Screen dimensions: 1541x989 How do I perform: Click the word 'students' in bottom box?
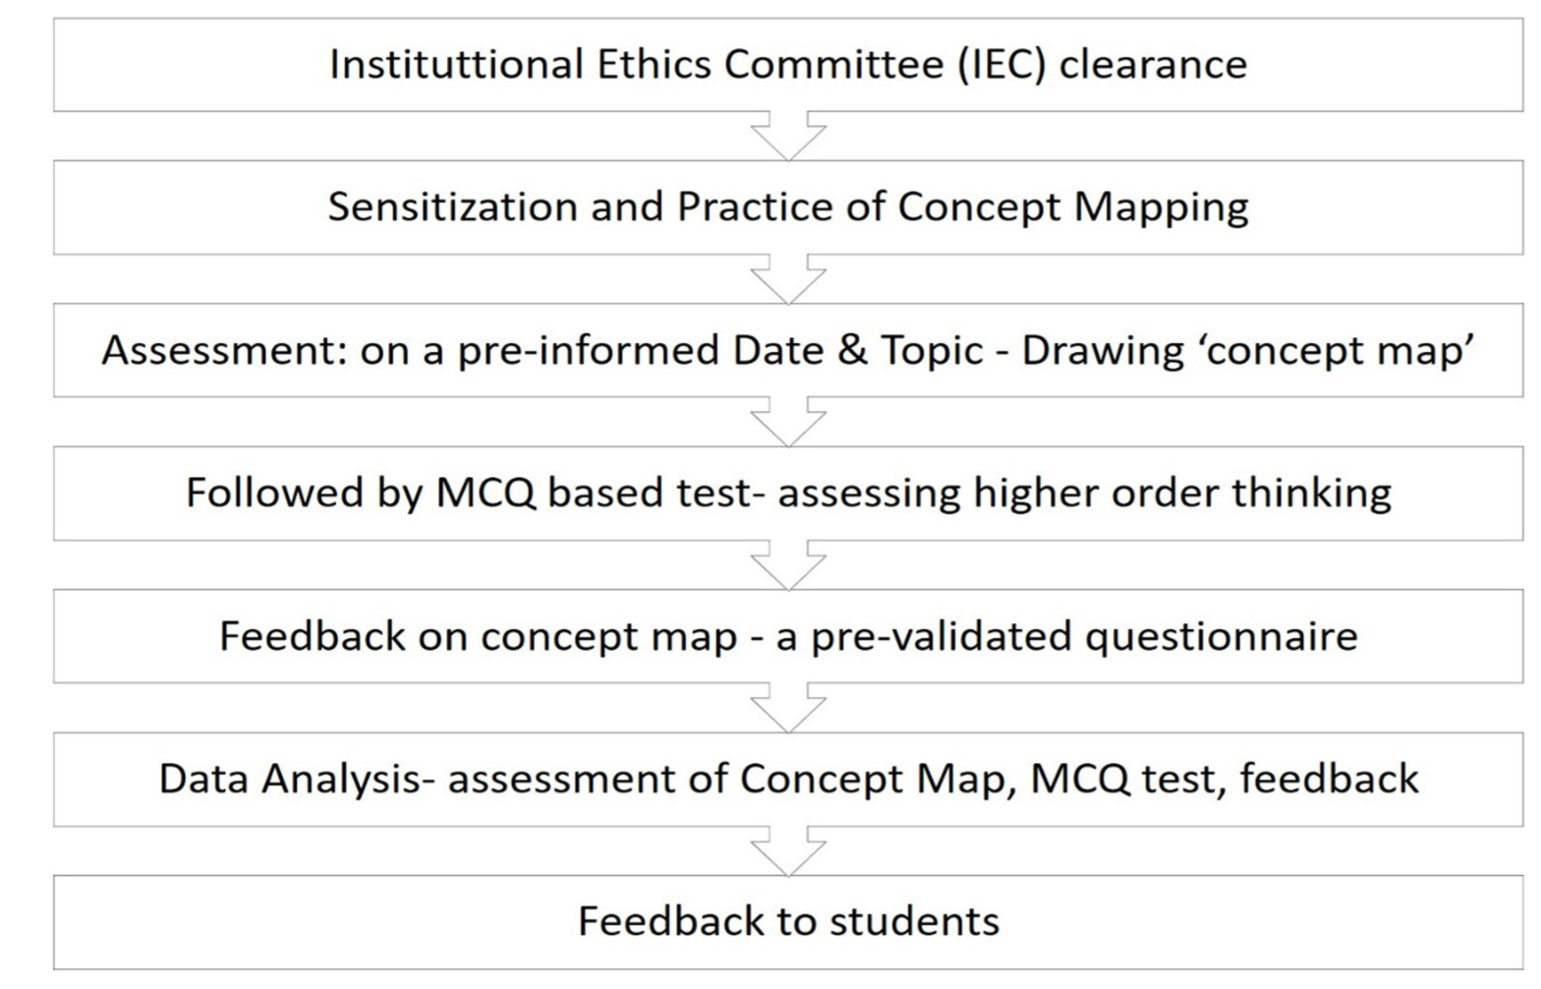coord(914,922)
